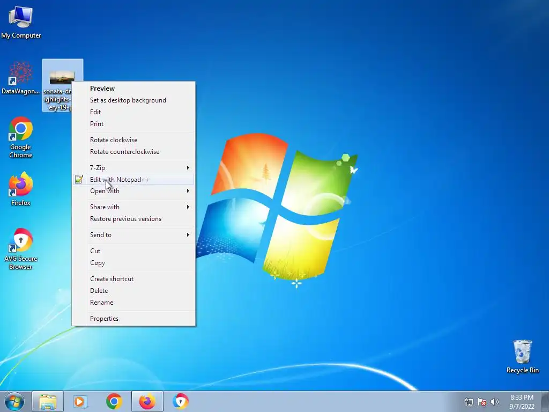This screenshot has height=412, width=549.
Task: Open AVG Secure Browser from taskbar
Action: point(181,401)
